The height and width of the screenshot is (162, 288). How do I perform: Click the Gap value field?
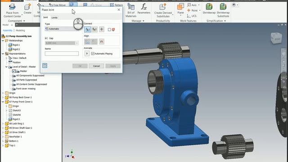pos(60,43)
